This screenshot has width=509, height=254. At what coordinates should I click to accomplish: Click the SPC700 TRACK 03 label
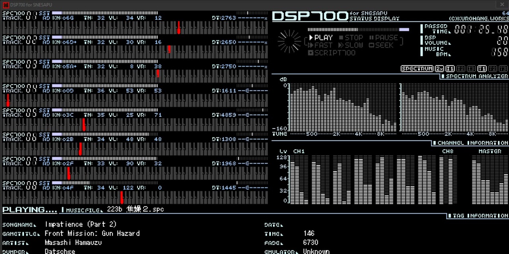19,64
